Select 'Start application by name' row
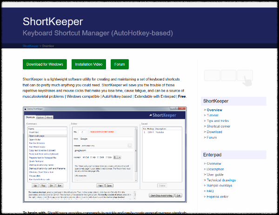This screenshot has width=279, height=215. pyautogui.click(x=47, y=165)
